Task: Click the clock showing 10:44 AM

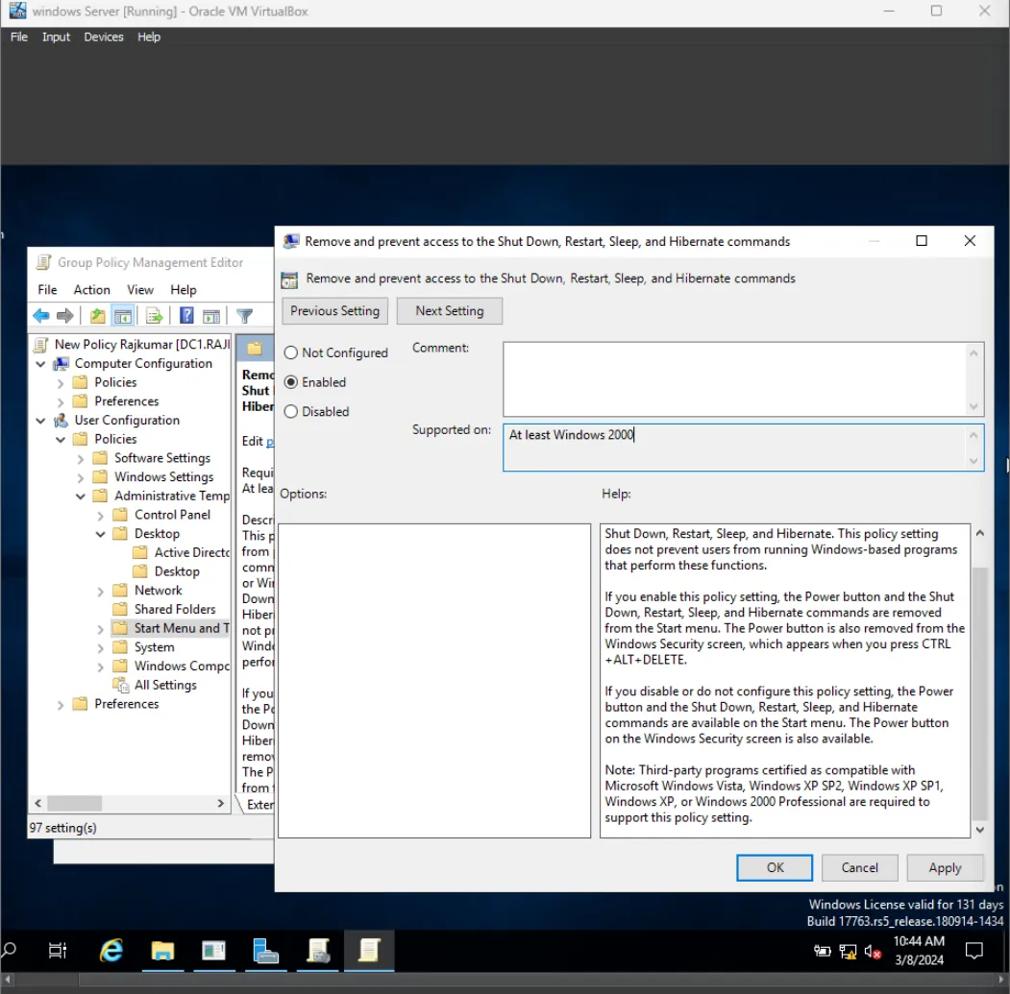Action: 918,941
